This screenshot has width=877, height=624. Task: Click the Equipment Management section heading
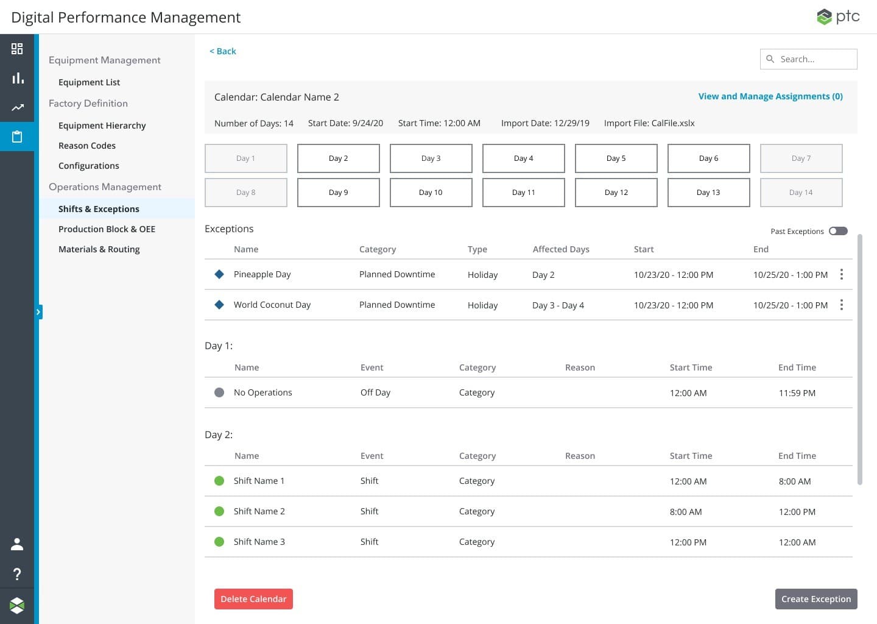[105, 60]
